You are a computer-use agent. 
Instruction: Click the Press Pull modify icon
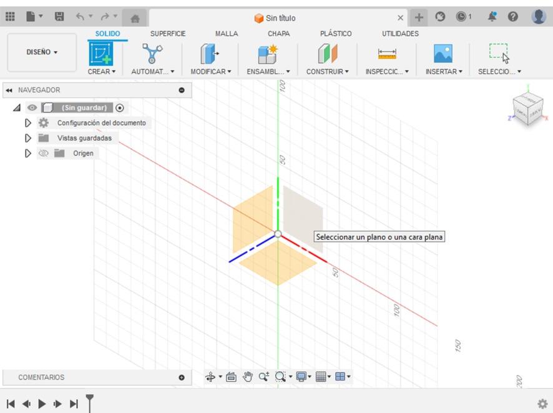click(x=210, y=53)
